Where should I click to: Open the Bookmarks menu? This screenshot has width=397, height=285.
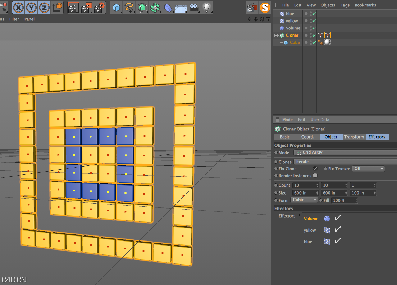(365, 5)
